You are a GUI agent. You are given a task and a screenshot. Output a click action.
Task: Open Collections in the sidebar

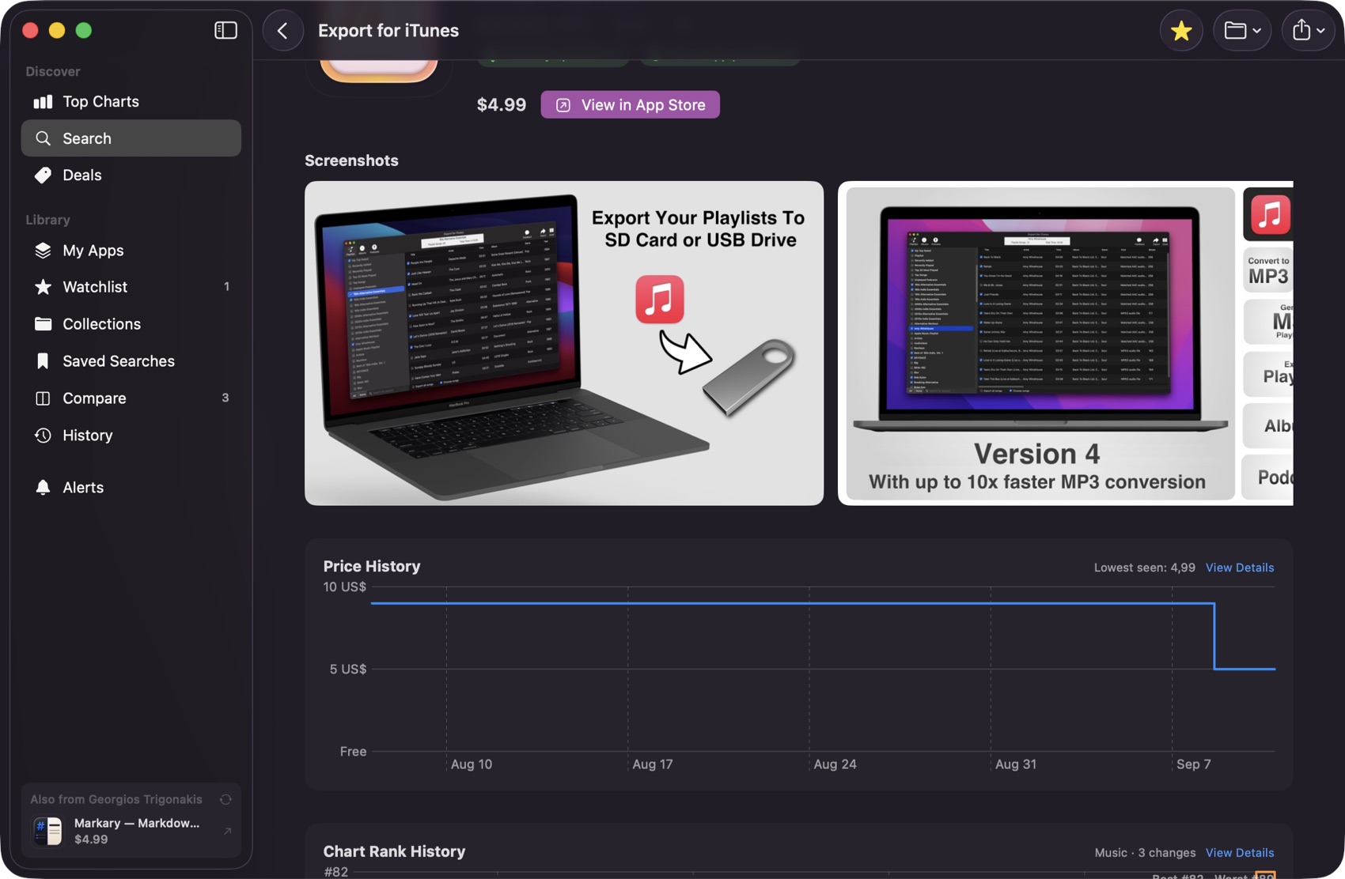coord(131,324)
